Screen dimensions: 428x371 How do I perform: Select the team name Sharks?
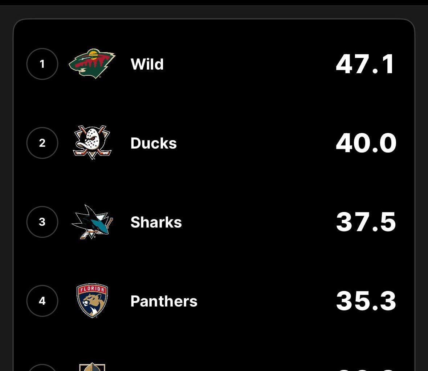pos(156,222)
